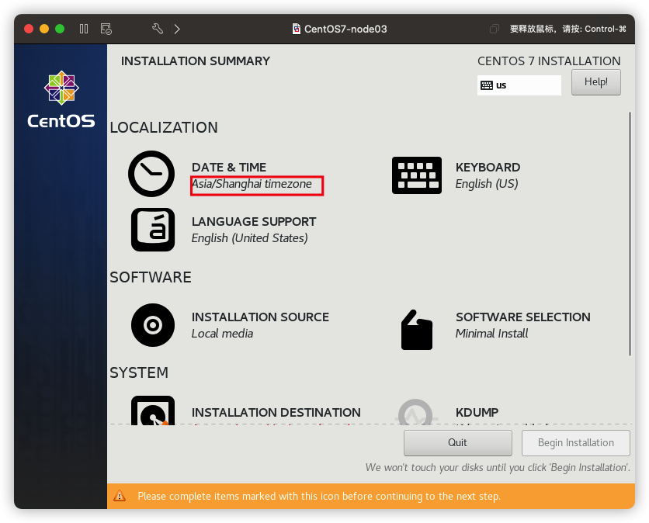
Task: Click the "won't touch your disks" note
Action: click(x=498, y=468)
